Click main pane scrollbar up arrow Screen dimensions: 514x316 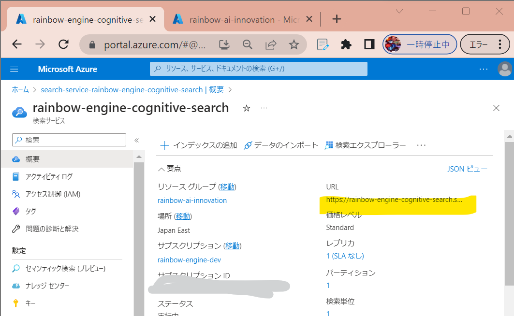(510, 136)
